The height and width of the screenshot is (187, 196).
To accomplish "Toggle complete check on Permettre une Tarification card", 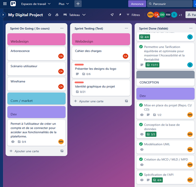I will point(141,47).
